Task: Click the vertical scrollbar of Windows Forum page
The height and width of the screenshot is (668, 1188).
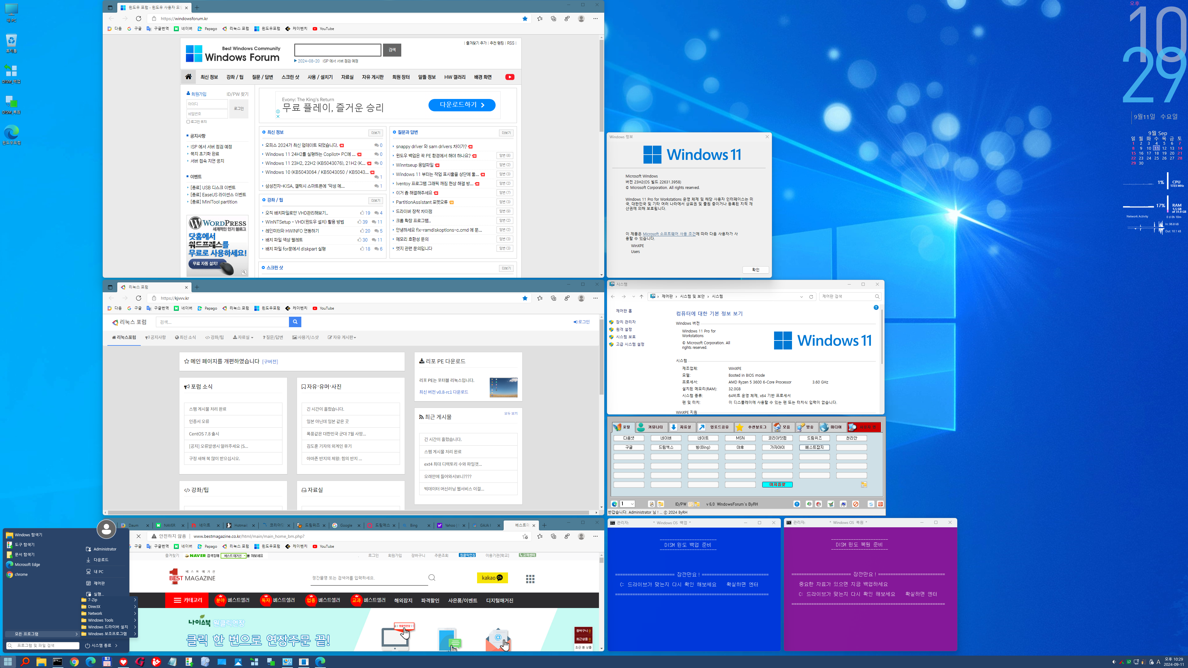Action: pos(601,85)
